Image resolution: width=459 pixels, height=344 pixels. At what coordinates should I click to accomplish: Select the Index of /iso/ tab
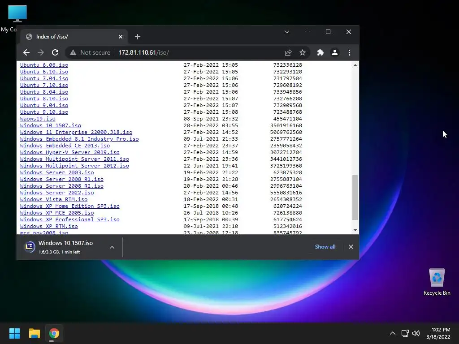[x=74, y=37]
